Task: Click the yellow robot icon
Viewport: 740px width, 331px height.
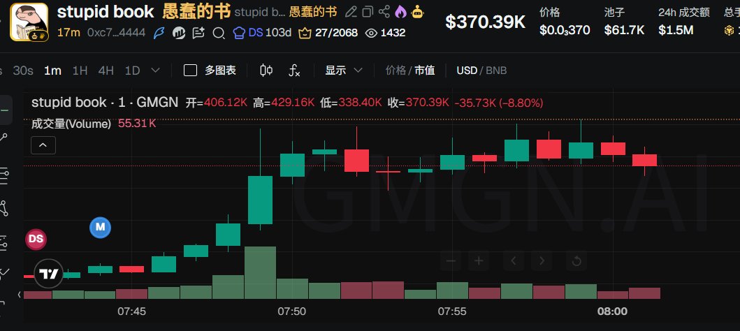Action: click(x=418, y=13)
